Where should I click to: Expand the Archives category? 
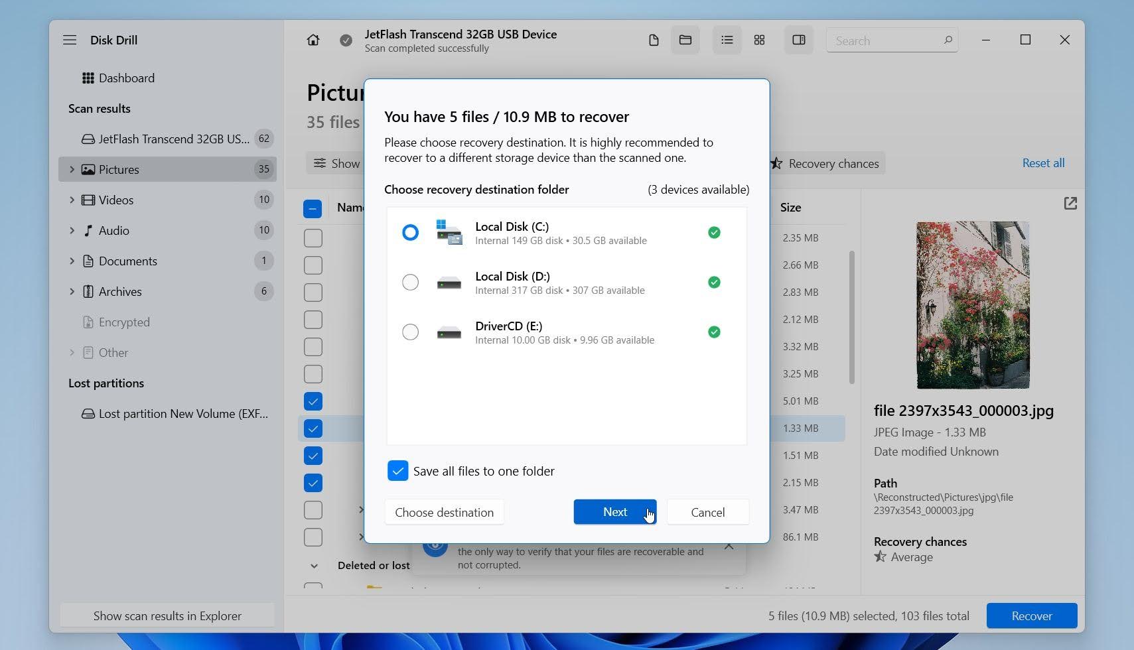coord(72,291)
